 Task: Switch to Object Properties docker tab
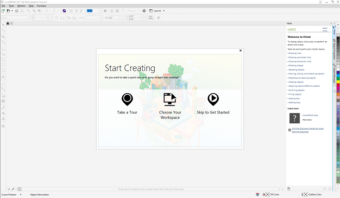coord(334,49)
